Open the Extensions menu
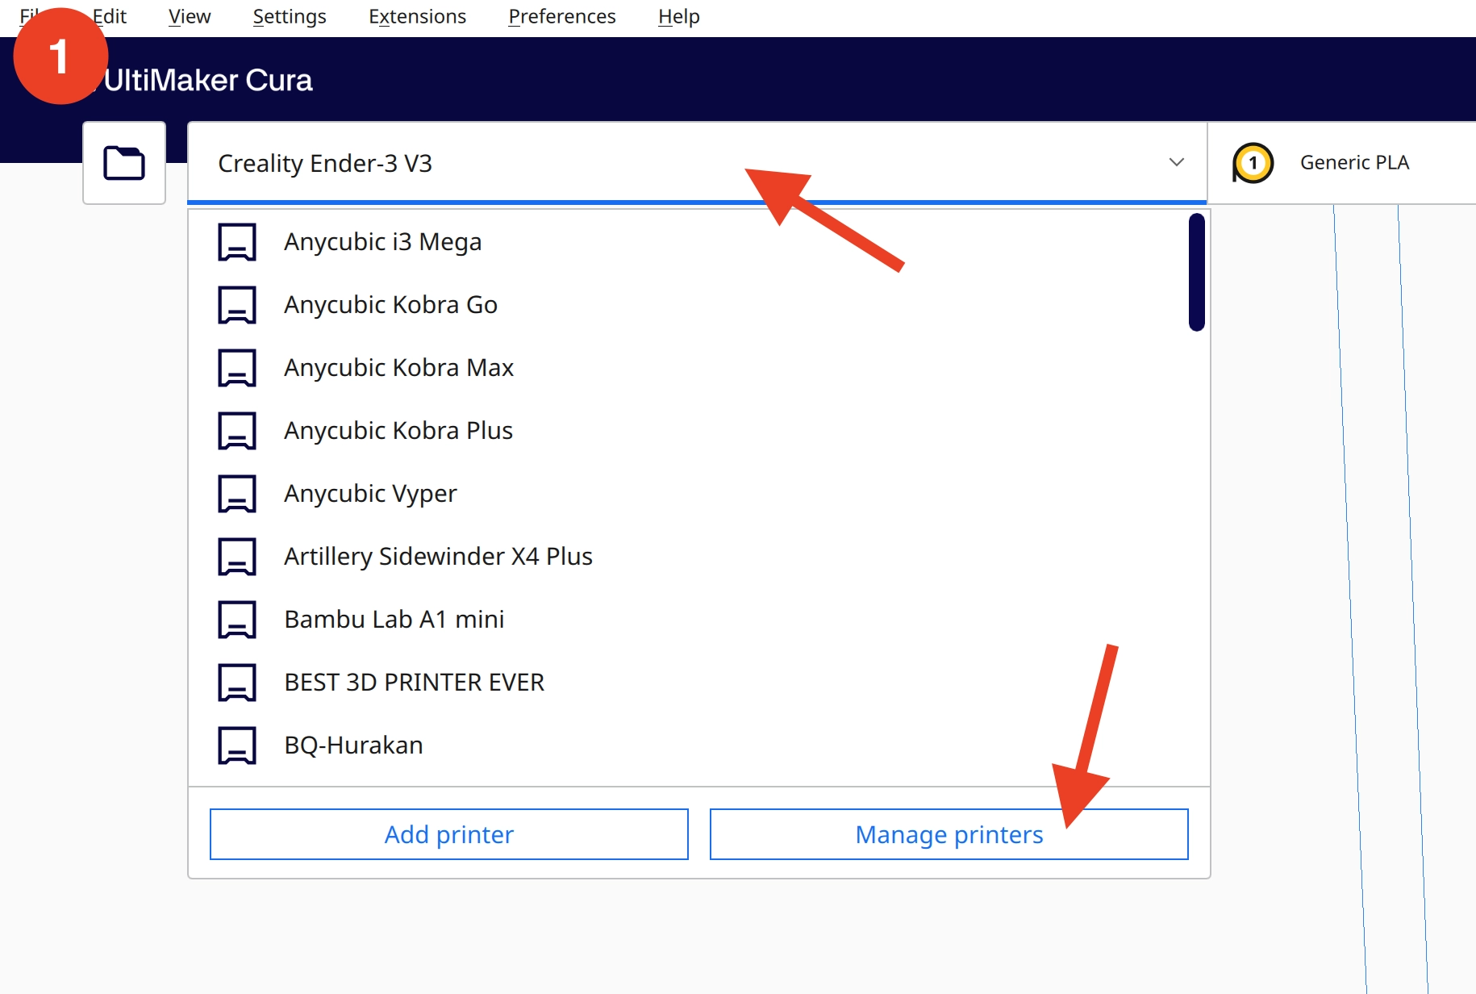Viewport: 1476px width, 994px height. point(417,16)
